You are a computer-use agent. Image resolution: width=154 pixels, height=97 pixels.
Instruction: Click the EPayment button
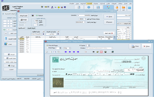[x=109, y=22]
